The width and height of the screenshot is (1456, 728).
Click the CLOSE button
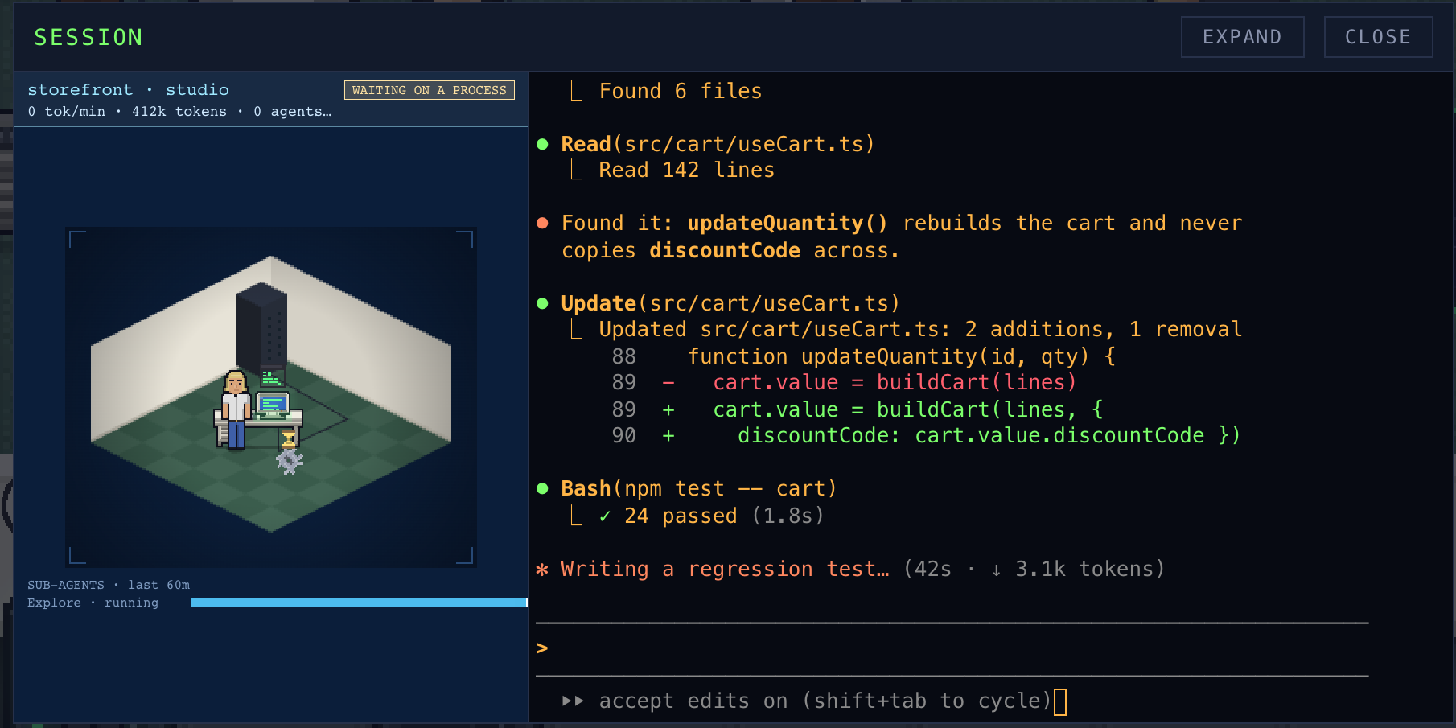click(x=1378, y=37)
